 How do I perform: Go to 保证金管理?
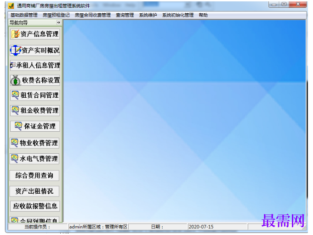coord(35,126)
